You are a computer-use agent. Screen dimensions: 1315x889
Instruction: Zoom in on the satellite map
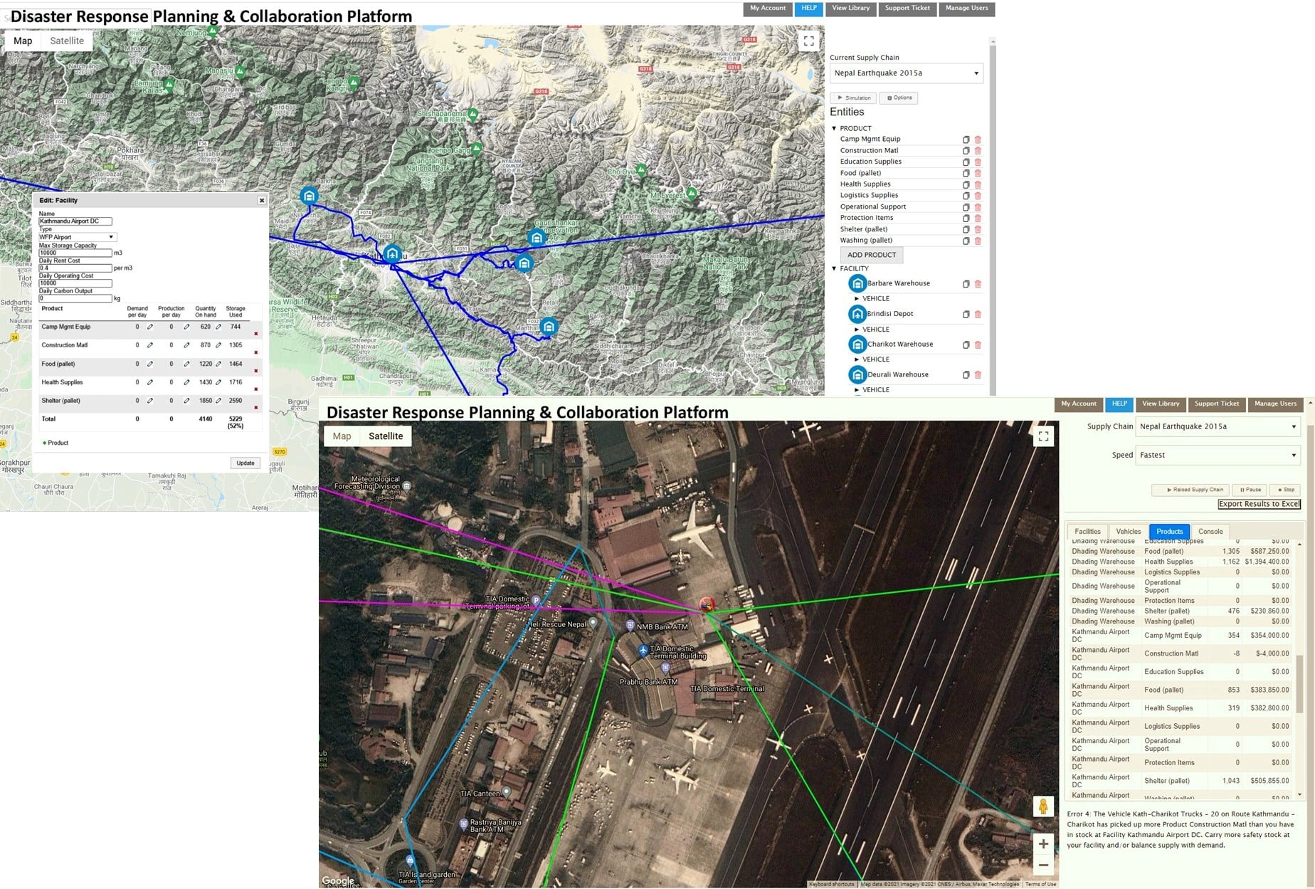coord(1043,844)
